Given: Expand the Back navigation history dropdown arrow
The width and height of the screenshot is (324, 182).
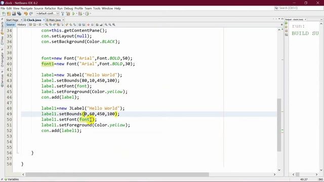Looking at the screenshot, I should click(x=37, y=25).
